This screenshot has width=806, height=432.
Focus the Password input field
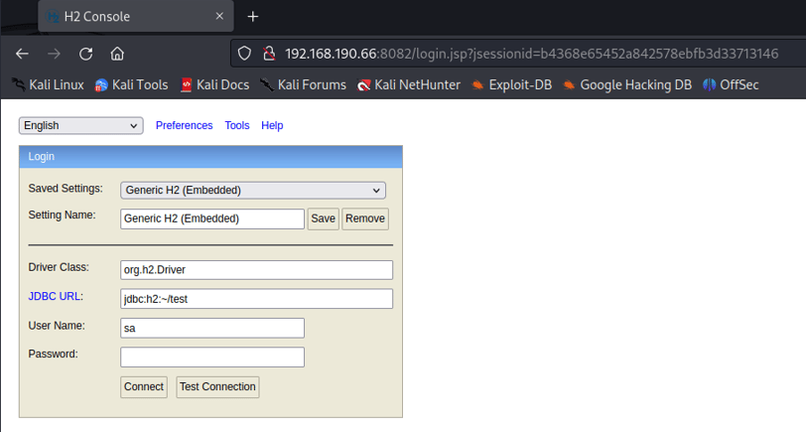(212, 357)
